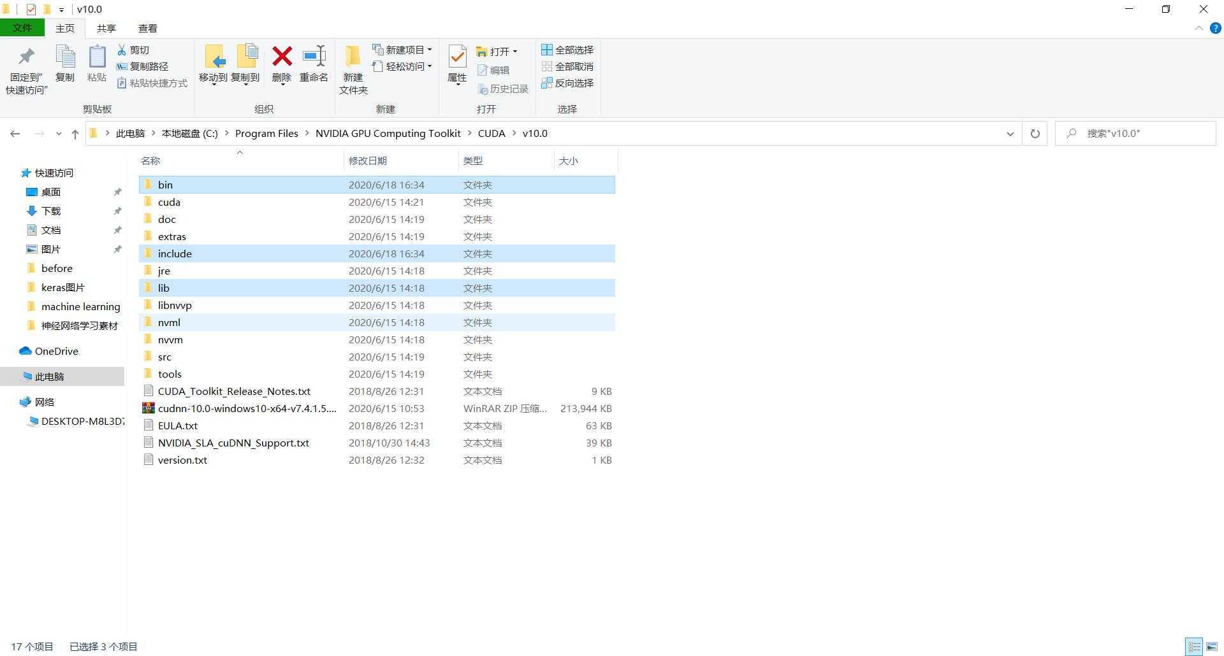Switch to the 主页 (Home) tab
The width and height of the screenshot is (1224, 656).
click(x=65, y=28)
